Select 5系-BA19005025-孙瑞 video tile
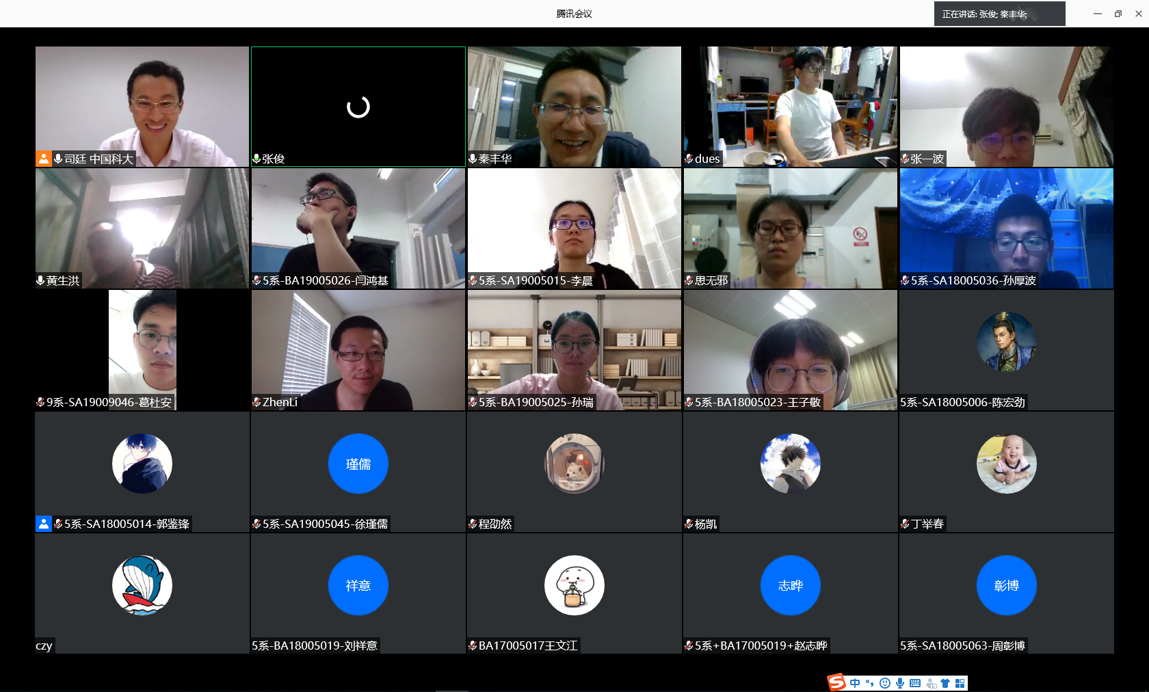This screenshot has height=692, width=1149. (574, 350)
